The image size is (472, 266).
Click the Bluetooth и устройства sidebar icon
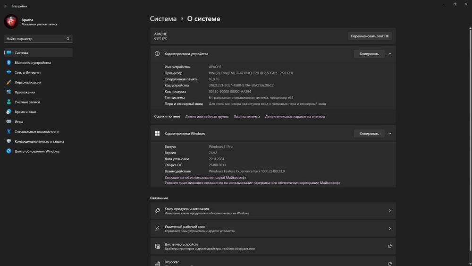(9, 63)
